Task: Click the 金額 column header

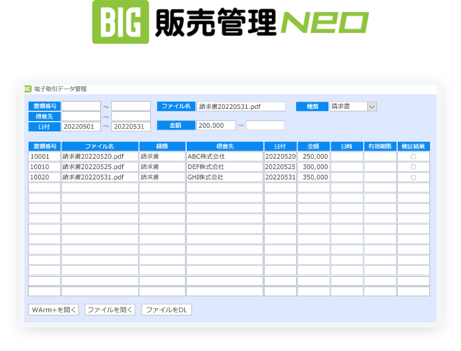Action: 314,147
